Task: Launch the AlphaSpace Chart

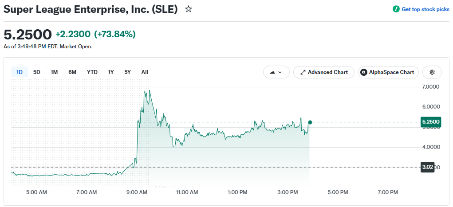Action: click(x=388, y=72)
